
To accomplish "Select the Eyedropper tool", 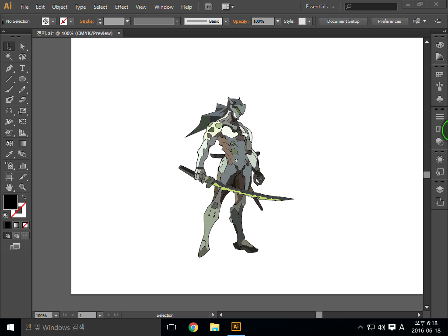I will coord(9,154).
